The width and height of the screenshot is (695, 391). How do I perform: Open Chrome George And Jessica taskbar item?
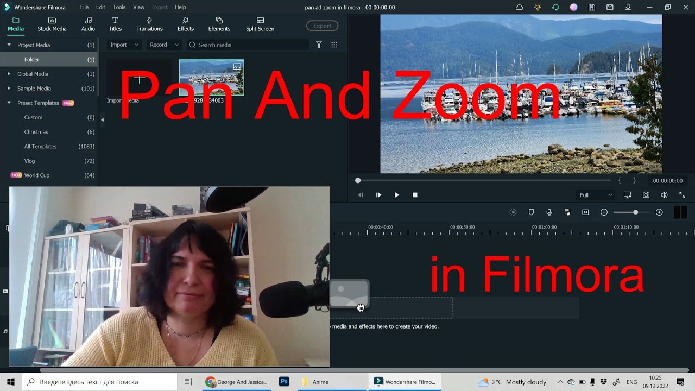point(237,382)
